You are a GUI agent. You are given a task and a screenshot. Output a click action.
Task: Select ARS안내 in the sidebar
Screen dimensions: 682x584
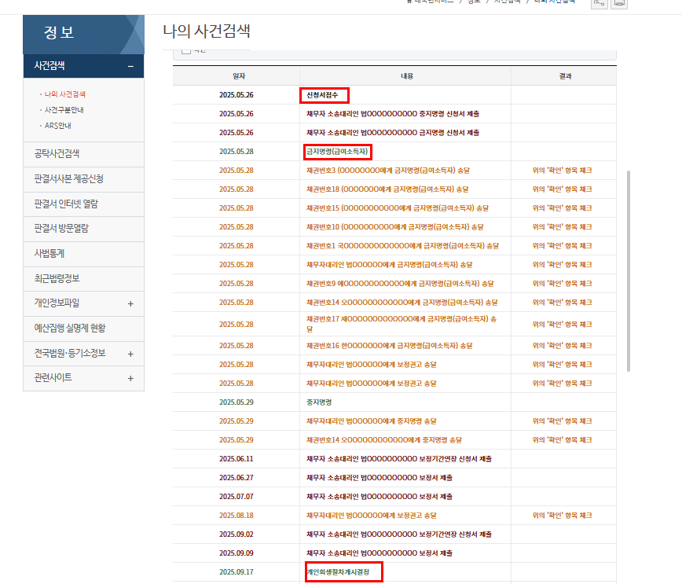tap(58, 126)
